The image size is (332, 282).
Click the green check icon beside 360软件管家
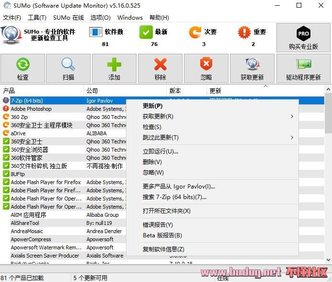point(6,157)
